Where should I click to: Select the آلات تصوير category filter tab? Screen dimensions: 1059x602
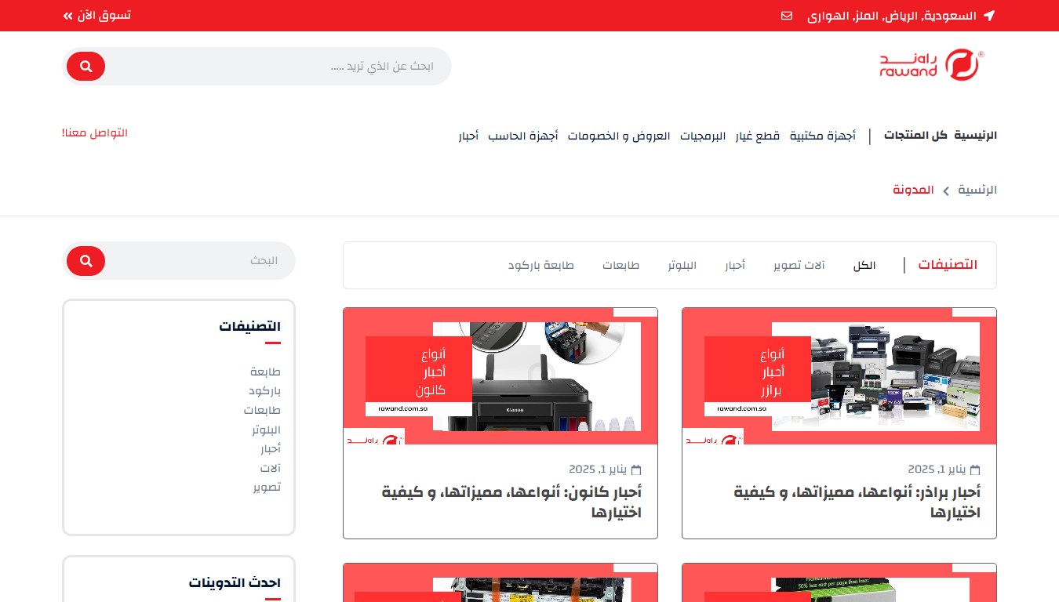point(799,265)
